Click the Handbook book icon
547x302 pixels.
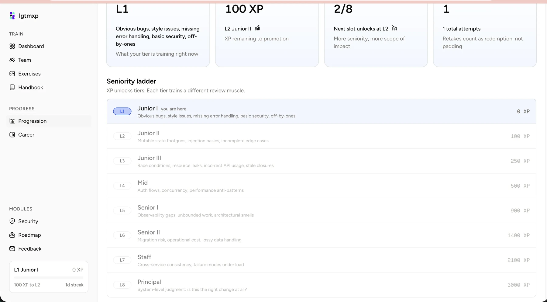12,87
